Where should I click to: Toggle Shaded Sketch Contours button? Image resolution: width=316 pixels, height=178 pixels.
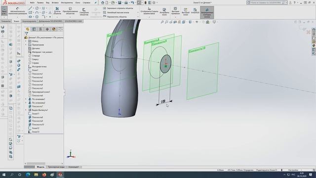(207, 12)
